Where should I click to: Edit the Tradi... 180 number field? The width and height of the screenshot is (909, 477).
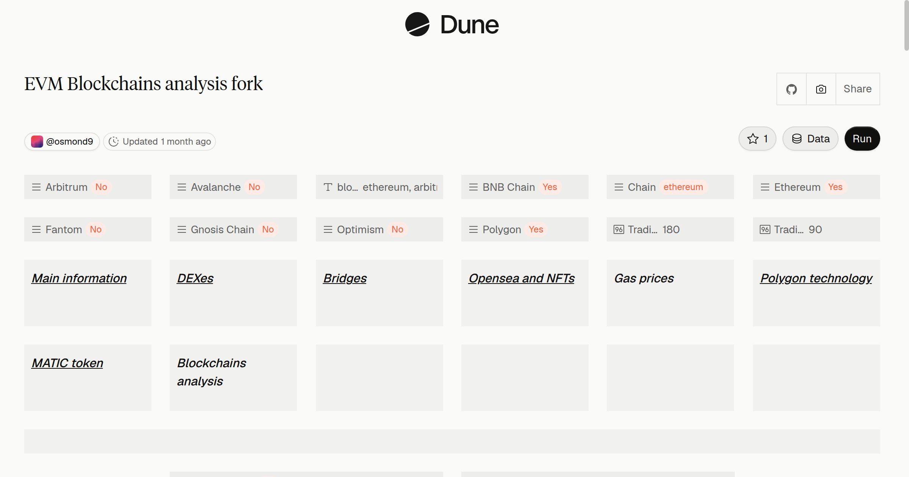670,229
